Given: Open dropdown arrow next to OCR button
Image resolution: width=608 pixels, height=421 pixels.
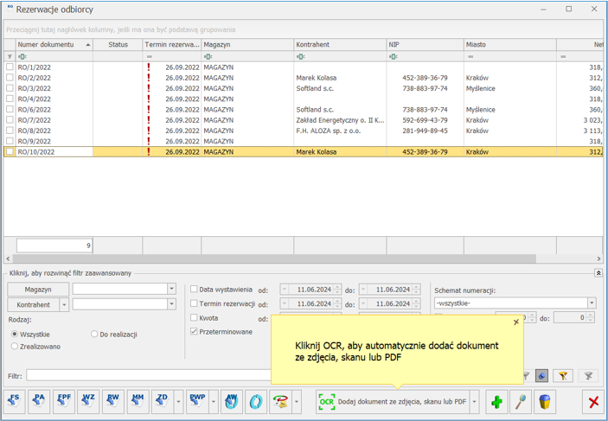Looking at the screenshot, I should (x=475, y=402).
